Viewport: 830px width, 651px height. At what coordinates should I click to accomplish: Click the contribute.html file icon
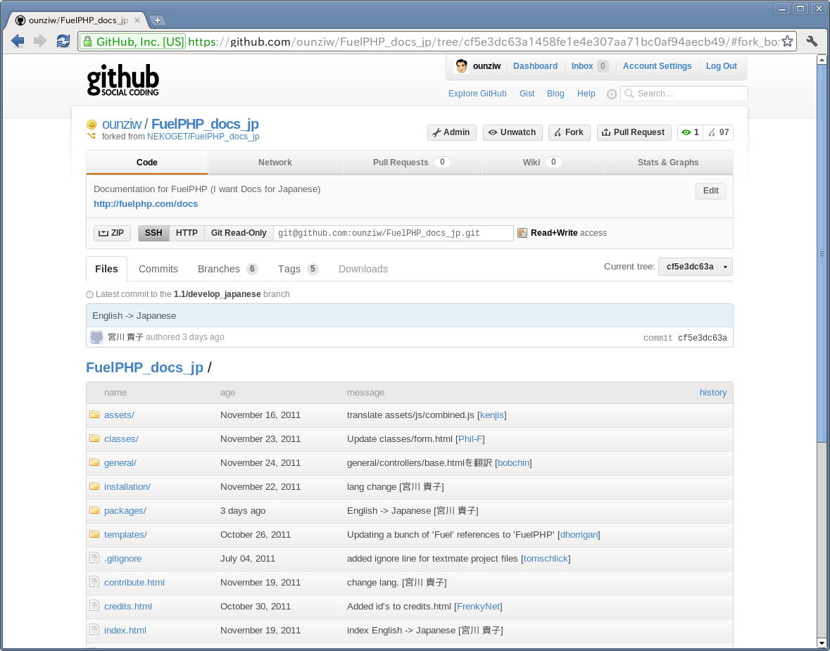pos(94,581)
